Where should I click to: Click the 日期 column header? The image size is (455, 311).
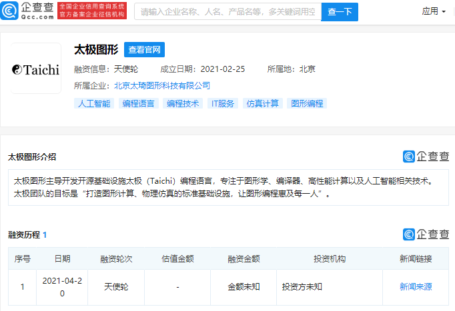[x=62, y=258]
